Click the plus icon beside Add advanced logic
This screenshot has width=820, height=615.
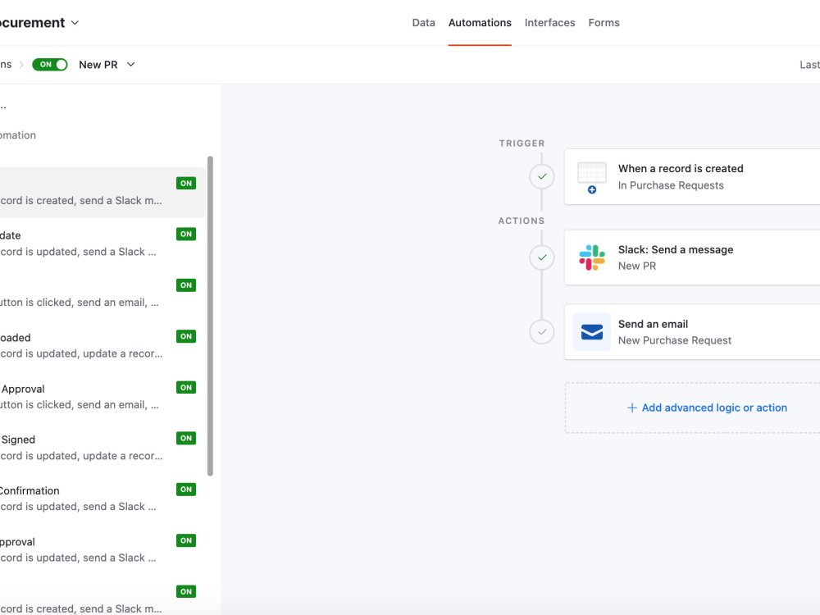(x=631, y=408)
